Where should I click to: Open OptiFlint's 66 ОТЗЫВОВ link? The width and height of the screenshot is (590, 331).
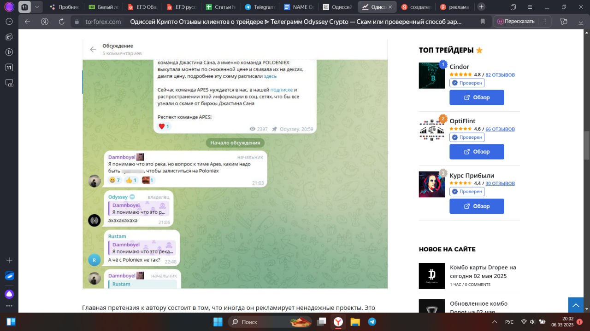pyautogui.click(x=500, y=129)
